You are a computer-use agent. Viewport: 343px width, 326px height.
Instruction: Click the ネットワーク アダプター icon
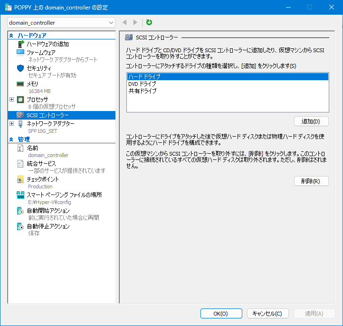click(x=20, y=124)
